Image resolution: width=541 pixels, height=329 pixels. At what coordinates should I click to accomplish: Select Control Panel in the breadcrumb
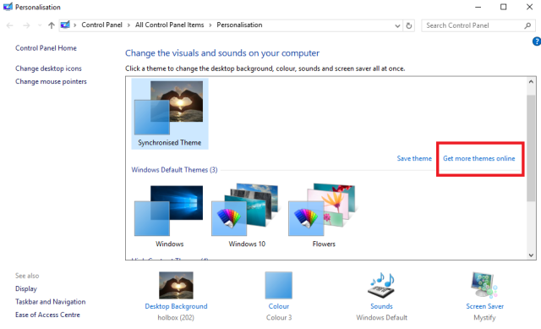point(101,25)
